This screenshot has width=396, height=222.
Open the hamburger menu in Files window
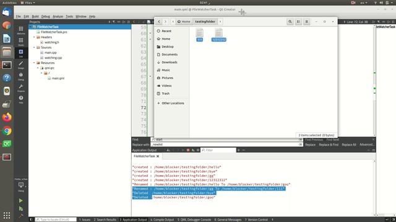click(307, 22)
